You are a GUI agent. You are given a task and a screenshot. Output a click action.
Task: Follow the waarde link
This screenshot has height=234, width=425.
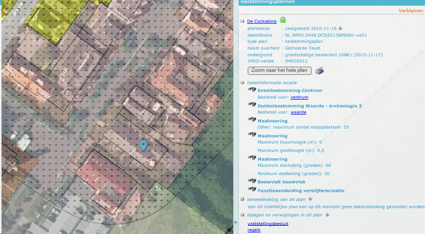tap(297, 112)
